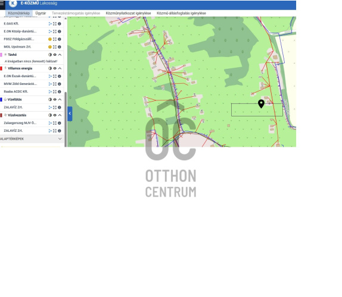Open Közműnyilatkozat igénylése tab
The width and height of the screenshot is (342, 297).
point(128,13)
